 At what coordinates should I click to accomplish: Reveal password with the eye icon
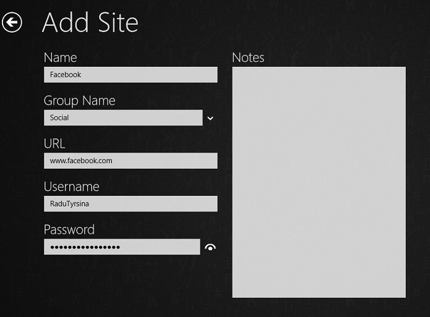pyautogui.click(x=210, y=247)
